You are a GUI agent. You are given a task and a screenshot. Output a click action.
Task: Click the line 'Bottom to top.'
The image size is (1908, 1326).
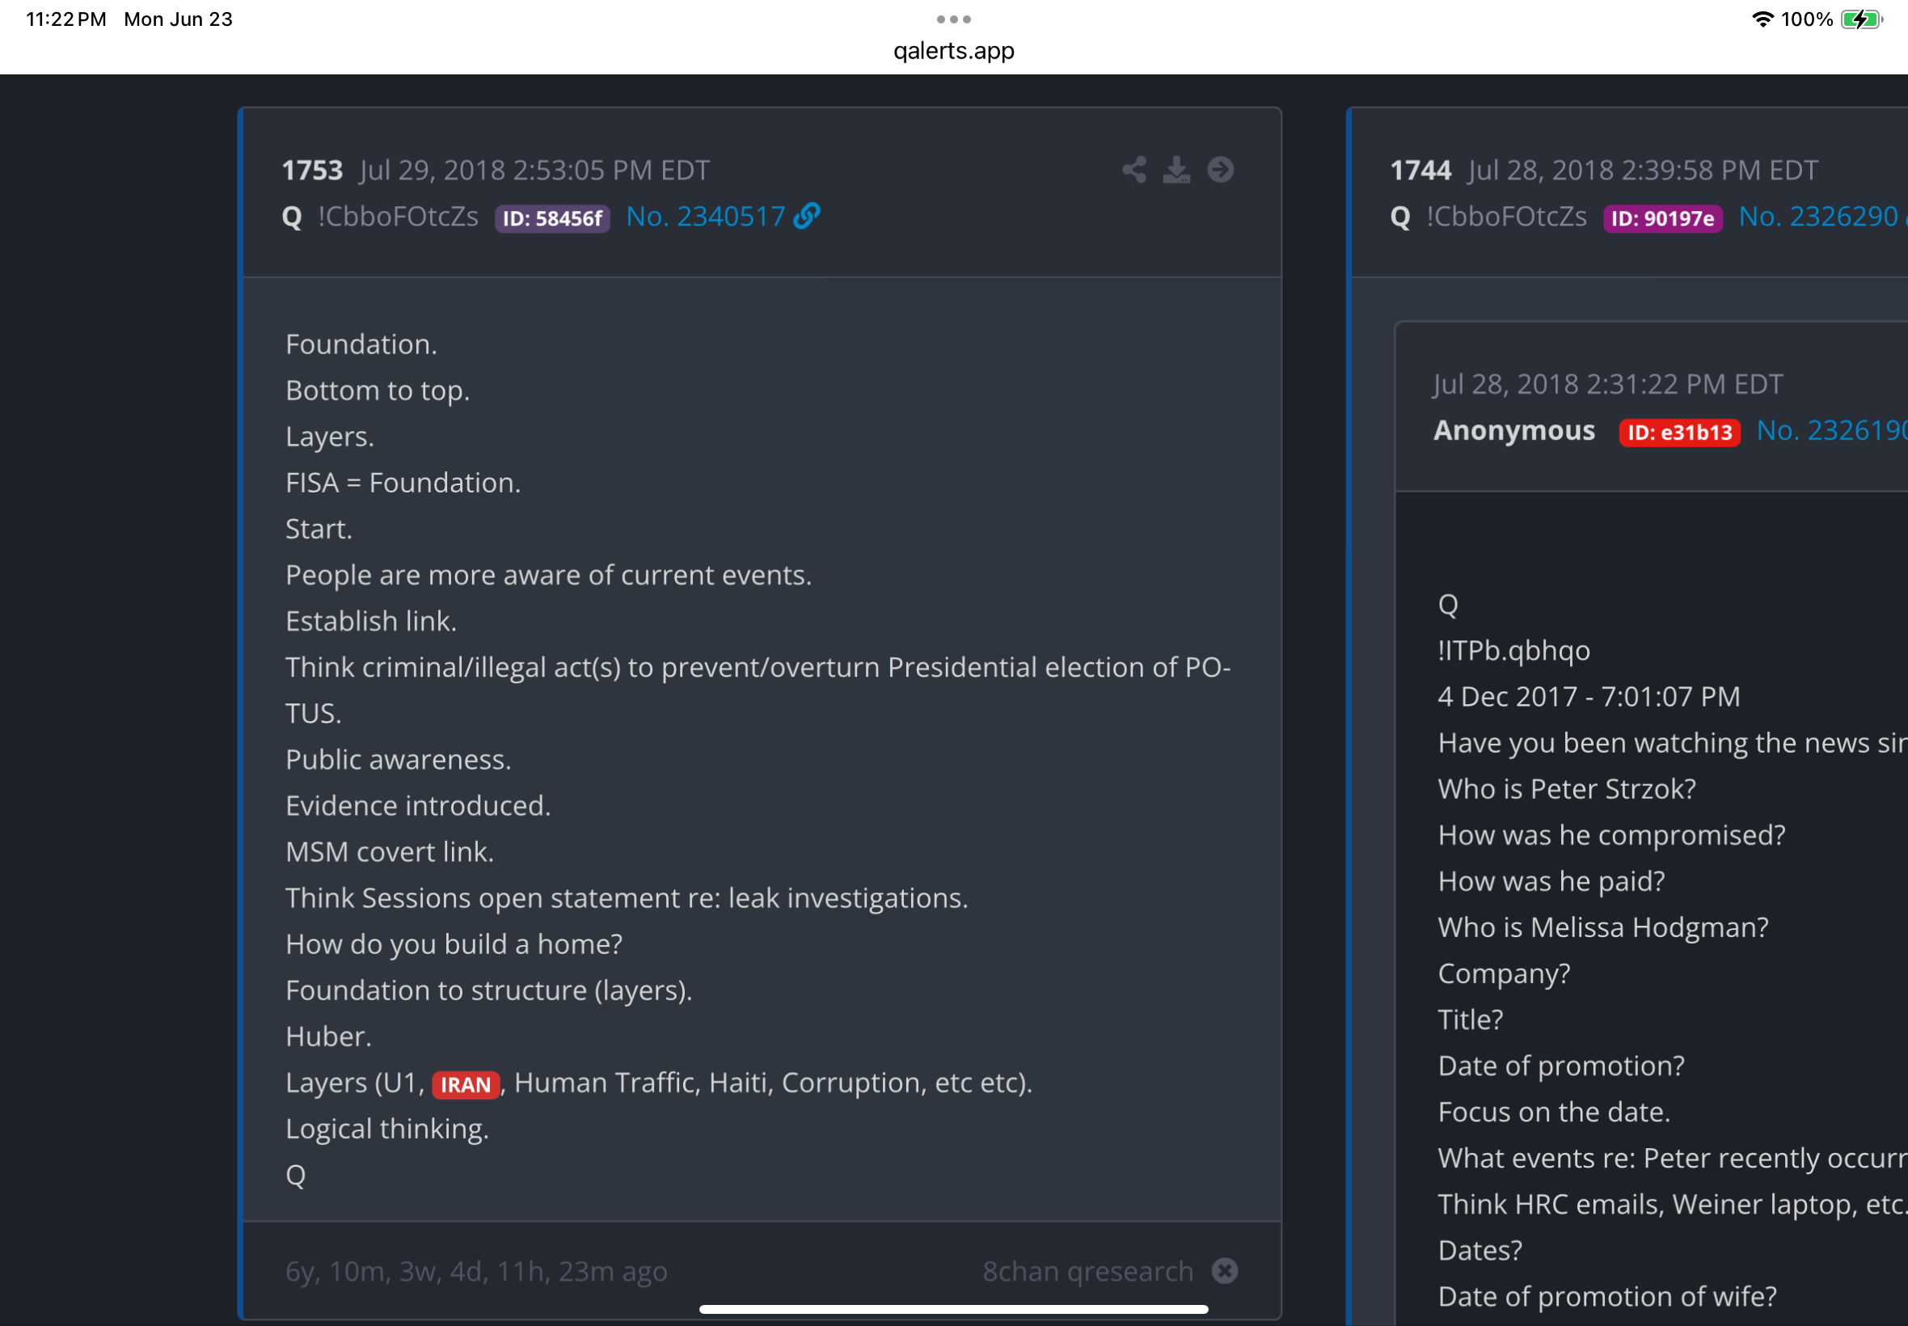pyautogui.click(x=377, y=391)
